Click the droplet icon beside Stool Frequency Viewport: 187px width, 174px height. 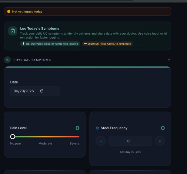coord(97,128)
